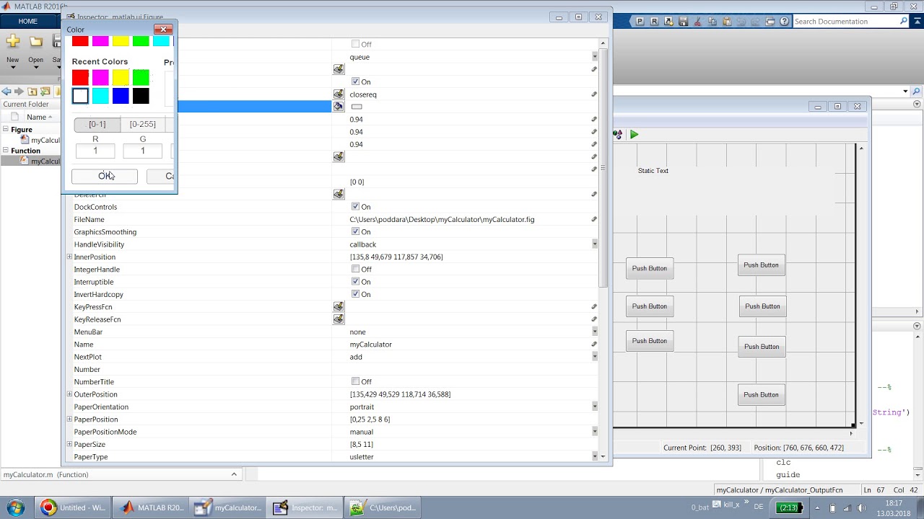Go back with the blue left arrow

[x=6, y=92]
